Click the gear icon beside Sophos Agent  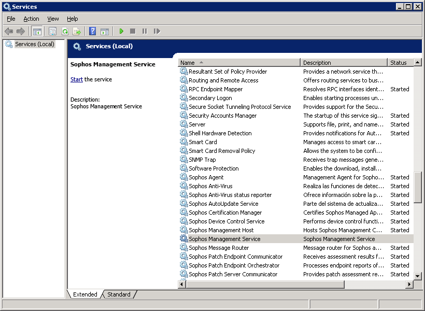tap(184, 177)
